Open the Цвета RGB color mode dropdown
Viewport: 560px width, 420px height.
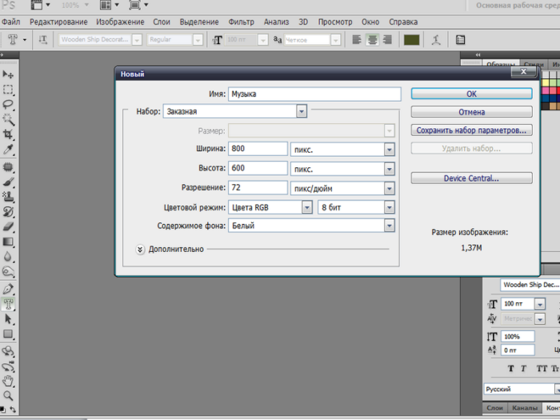306,207
